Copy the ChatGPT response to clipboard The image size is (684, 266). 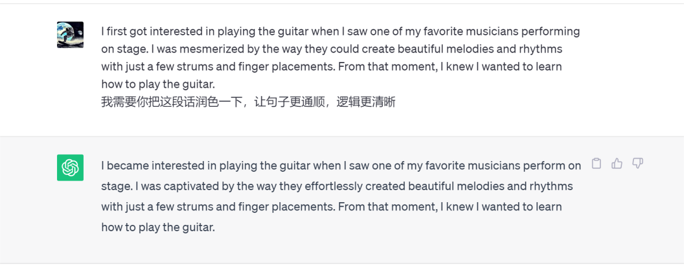tap(596, 164)
